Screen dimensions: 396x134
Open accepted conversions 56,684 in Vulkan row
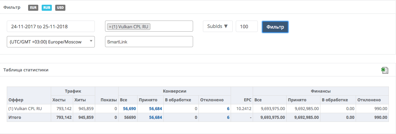[x=155, y=109]
